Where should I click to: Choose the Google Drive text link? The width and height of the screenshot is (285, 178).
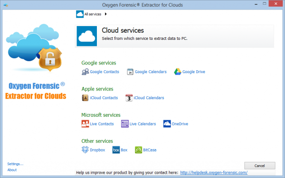[x=194, y=72]
